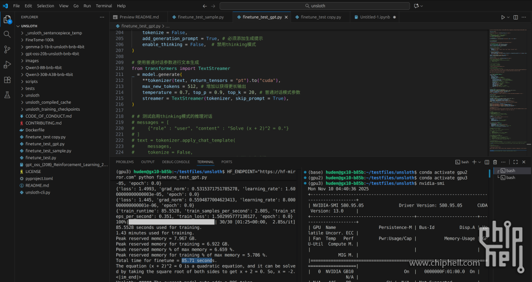Open Run and Debug view

click(x=7, y=65)
